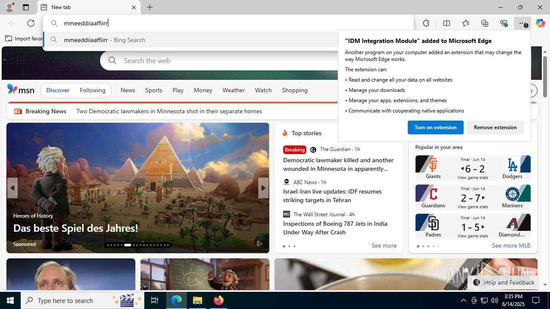Viewport: 550px width, 309px height.
Task: Open the Money section
Action: pyautogui.click(x=203, y=90)
